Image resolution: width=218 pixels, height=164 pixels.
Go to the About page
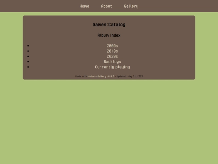(107, 6)
